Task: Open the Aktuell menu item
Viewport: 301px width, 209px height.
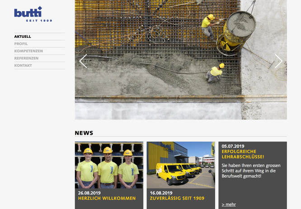Action: 23,36
